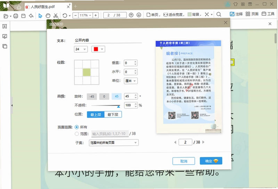The width and height of the screenshot is (278, 189).
Task: Open the bookmark sidebar panel icon
Action: click(5, 26)
